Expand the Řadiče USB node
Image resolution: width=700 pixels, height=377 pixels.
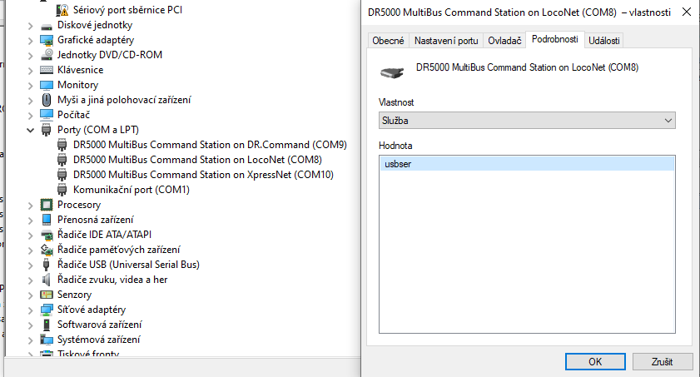click(32, 265)
